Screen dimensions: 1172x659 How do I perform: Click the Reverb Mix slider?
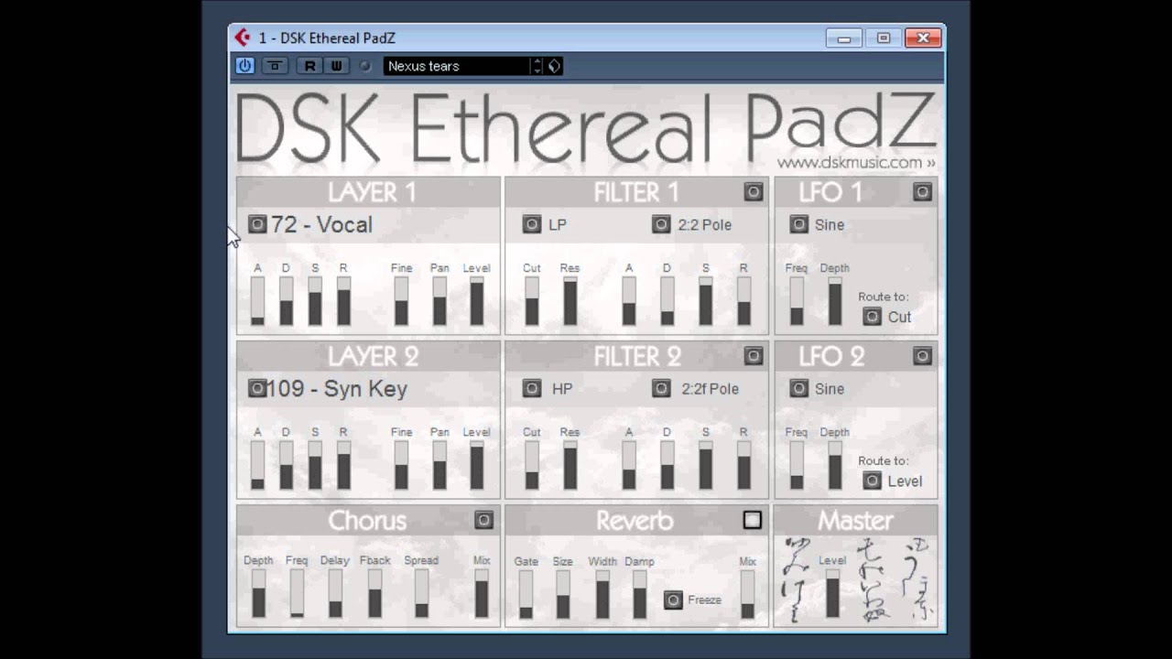pyautogui.click(x=747, y=594)
